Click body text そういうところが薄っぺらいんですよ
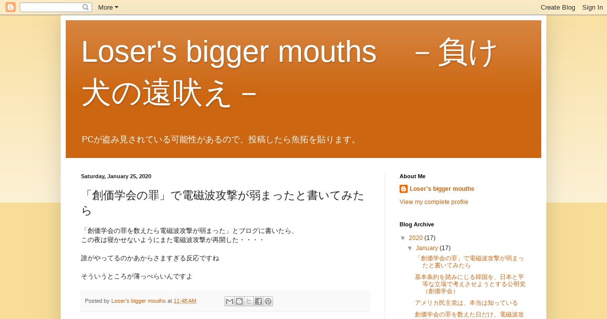607x319 pixels. pos(137,276)
